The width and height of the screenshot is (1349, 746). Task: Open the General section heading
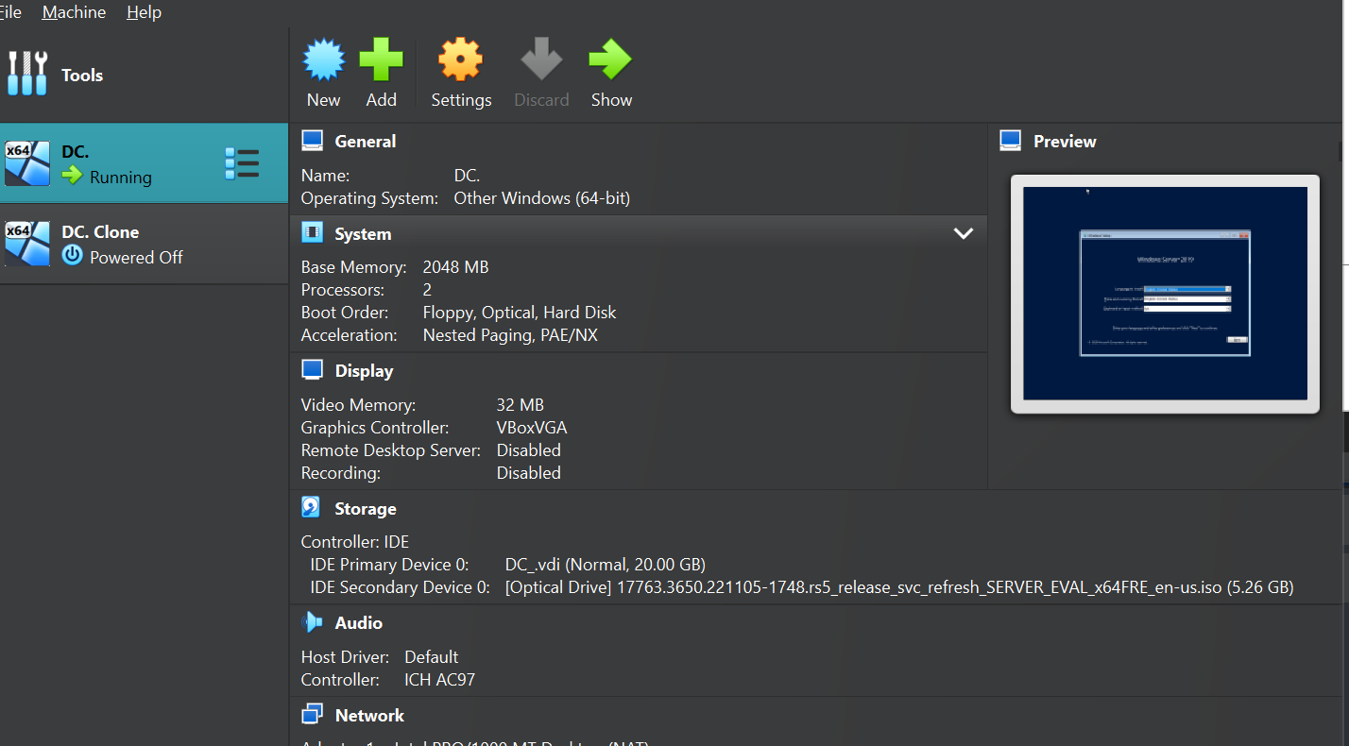365,142
